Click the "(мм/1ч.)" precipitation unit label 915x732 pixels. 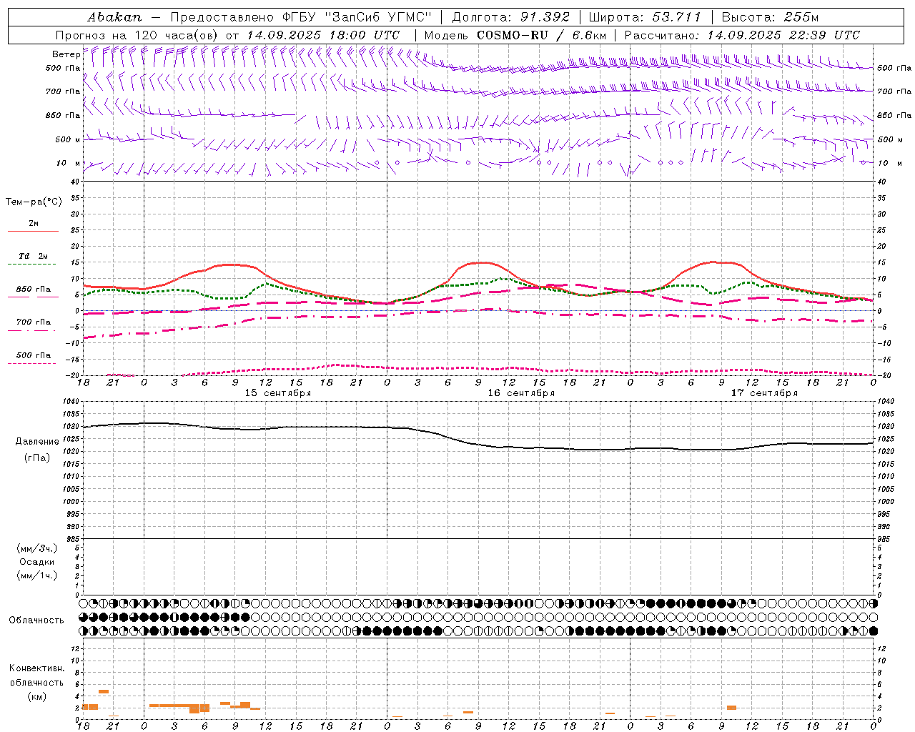(36, 576)
